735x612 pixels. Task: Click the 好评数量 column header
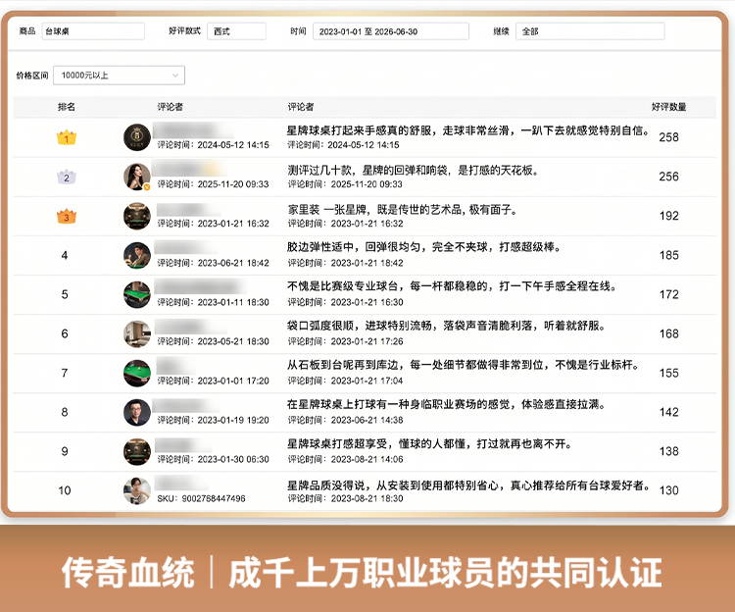point(669,107)
